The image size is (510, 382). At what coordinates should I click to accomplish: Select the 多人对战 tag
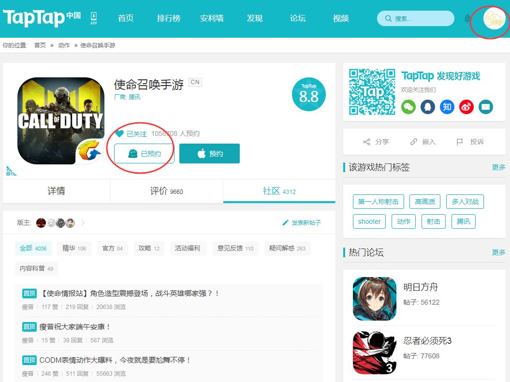pyautogui.click(x=465, y=202)
